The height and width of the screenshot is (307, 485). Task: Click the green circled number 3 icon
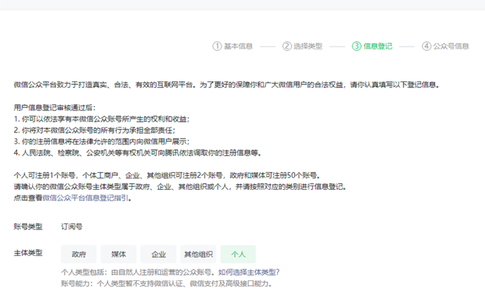point(356,46)
